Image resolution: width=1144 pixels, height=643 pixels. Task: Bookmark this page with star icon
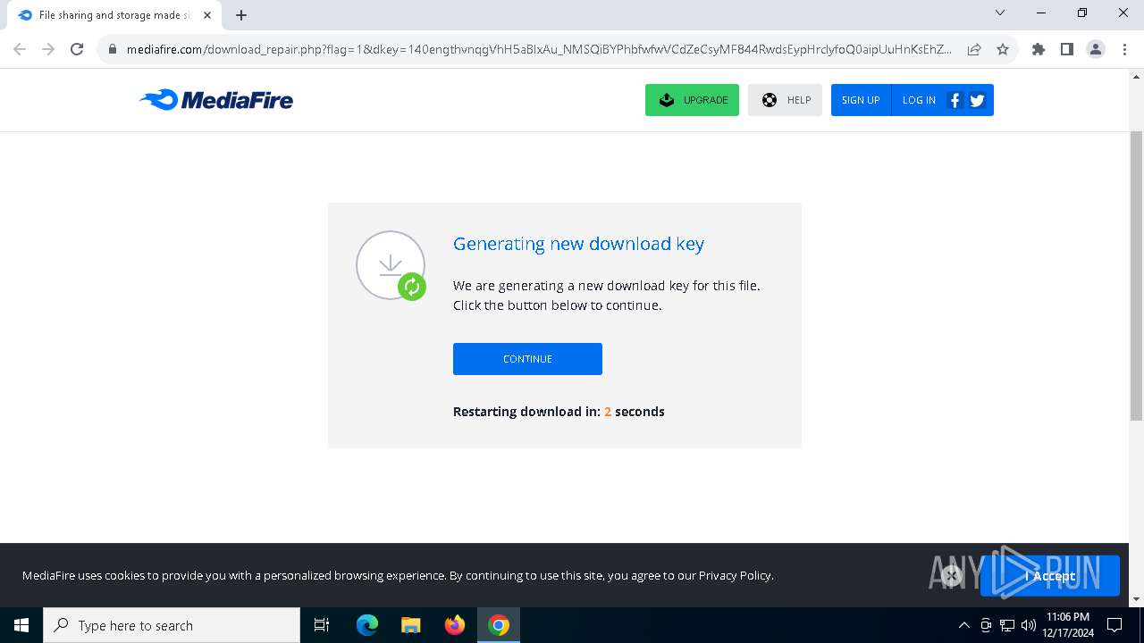pyautogui.click(x=1003, y=49)
